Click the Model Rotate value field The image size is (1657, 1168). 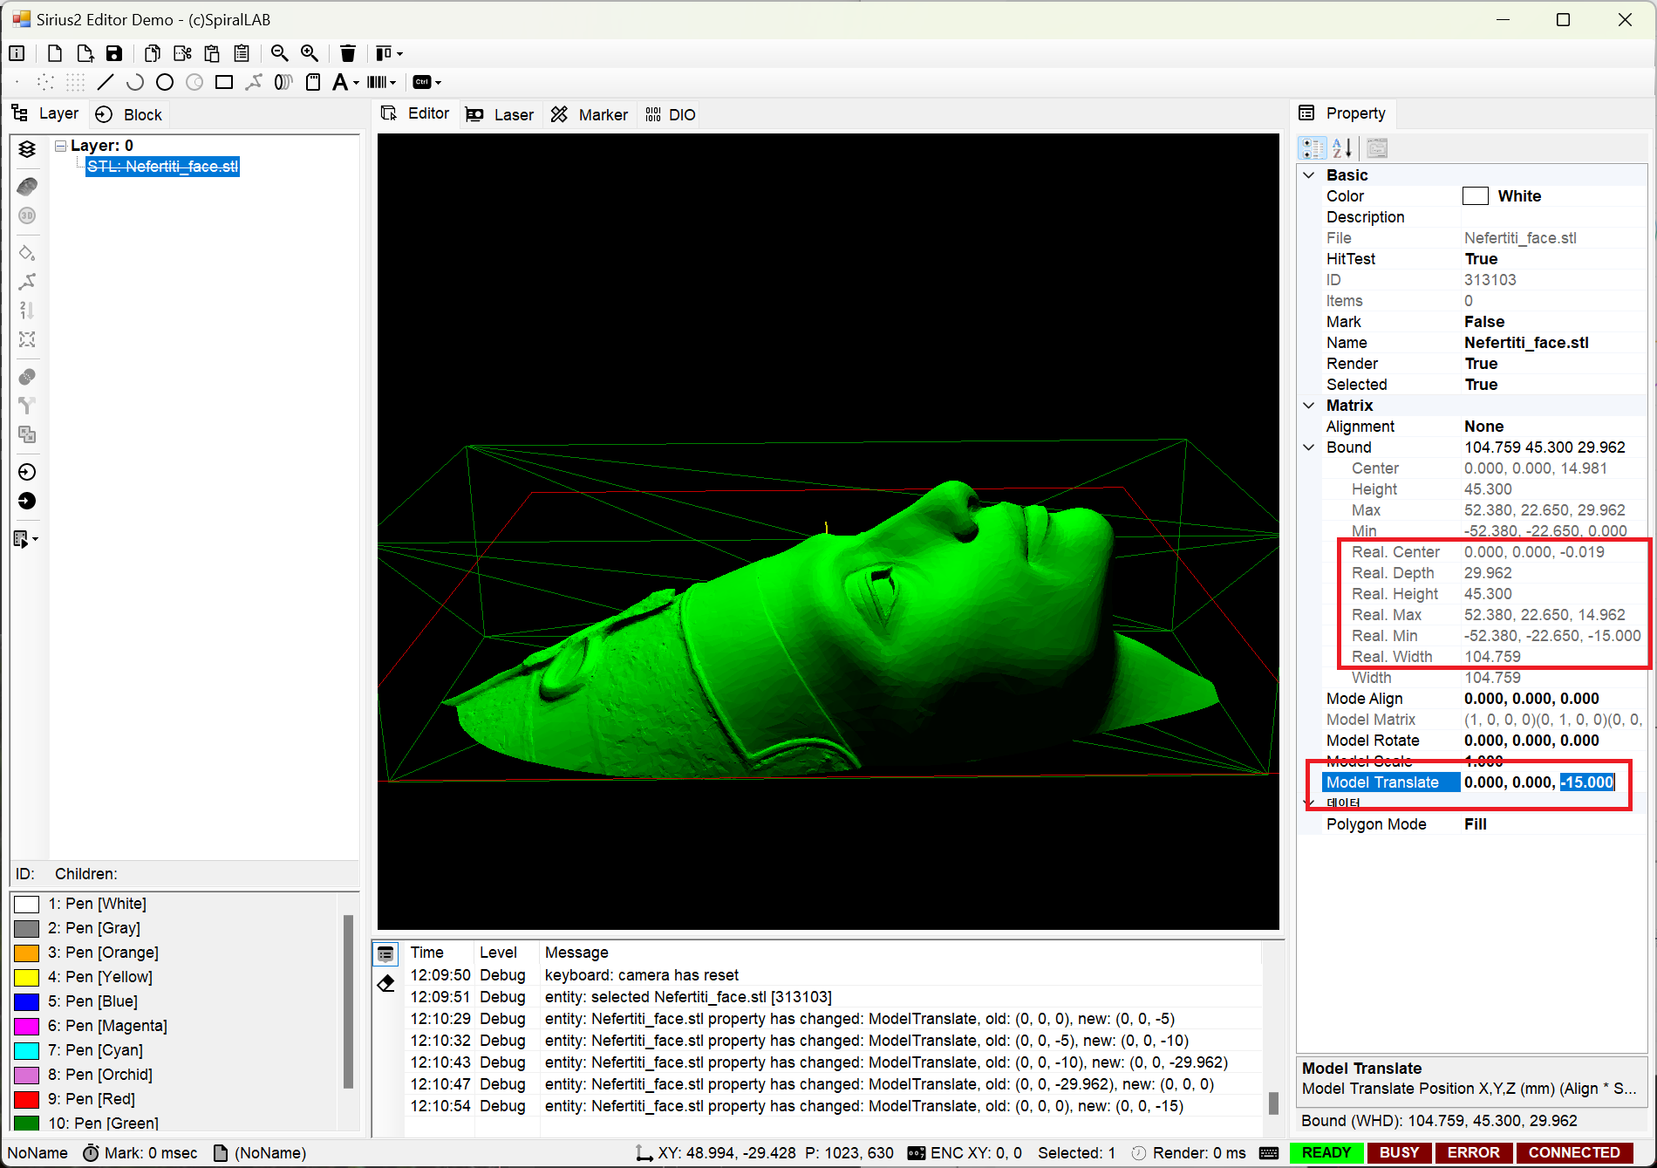pyautogui.click(x=1553, y=741)
